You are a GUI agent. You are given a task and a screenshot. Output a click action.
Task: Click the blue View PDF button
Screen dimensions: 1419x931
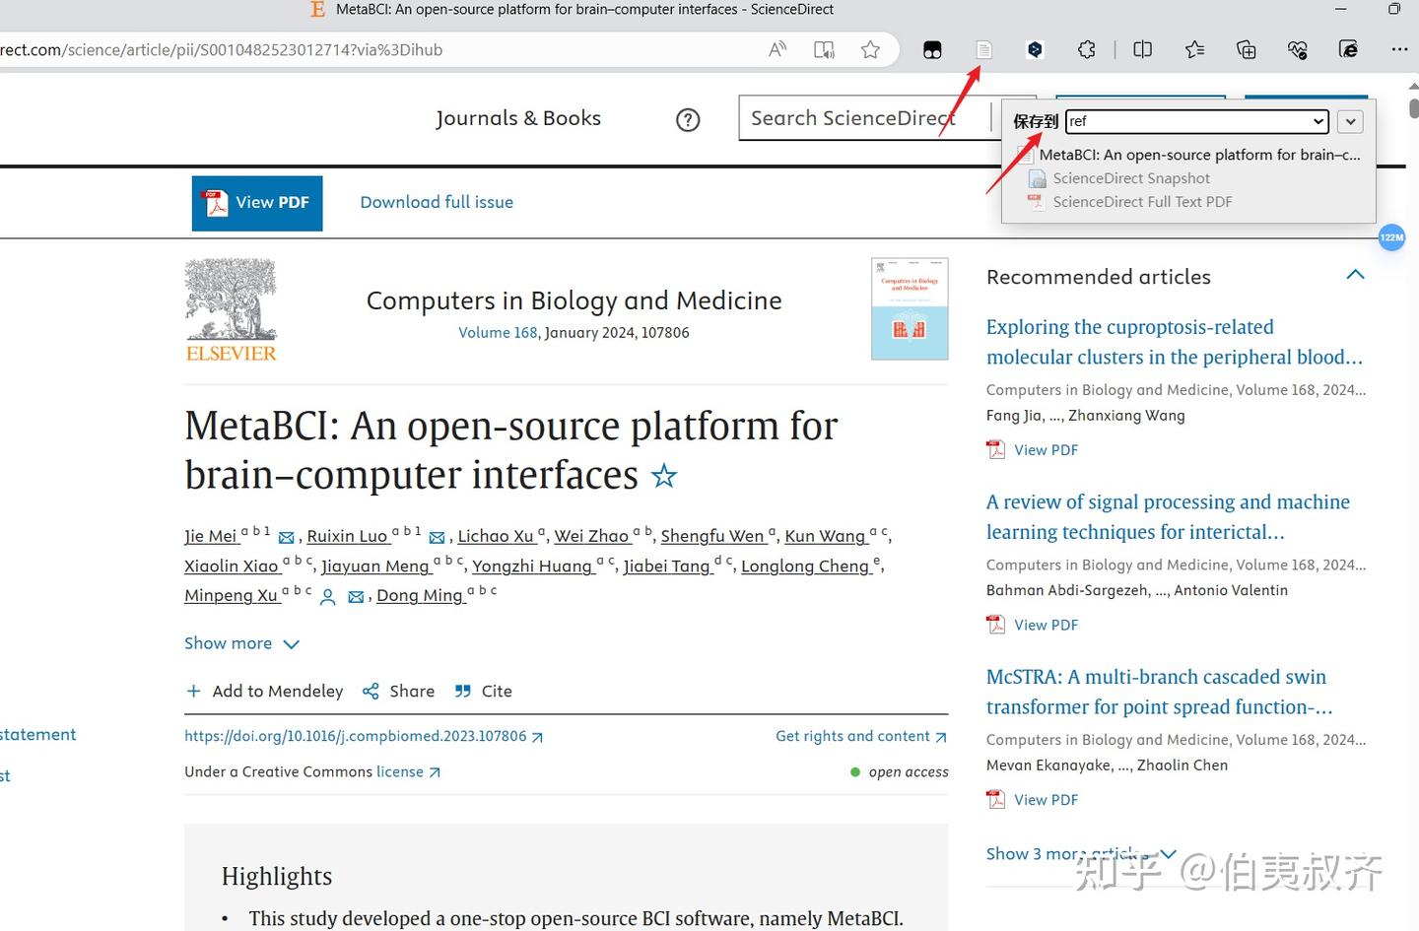[x=257, y=203]
